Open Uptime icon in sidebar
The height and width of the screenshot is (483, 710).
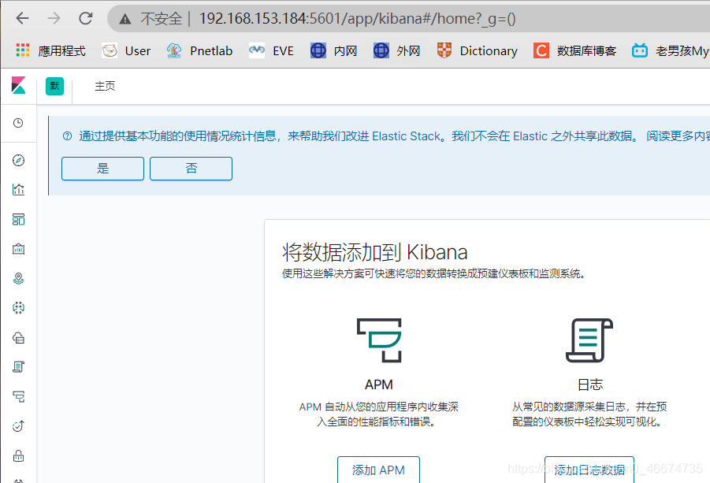coord(19,426)
